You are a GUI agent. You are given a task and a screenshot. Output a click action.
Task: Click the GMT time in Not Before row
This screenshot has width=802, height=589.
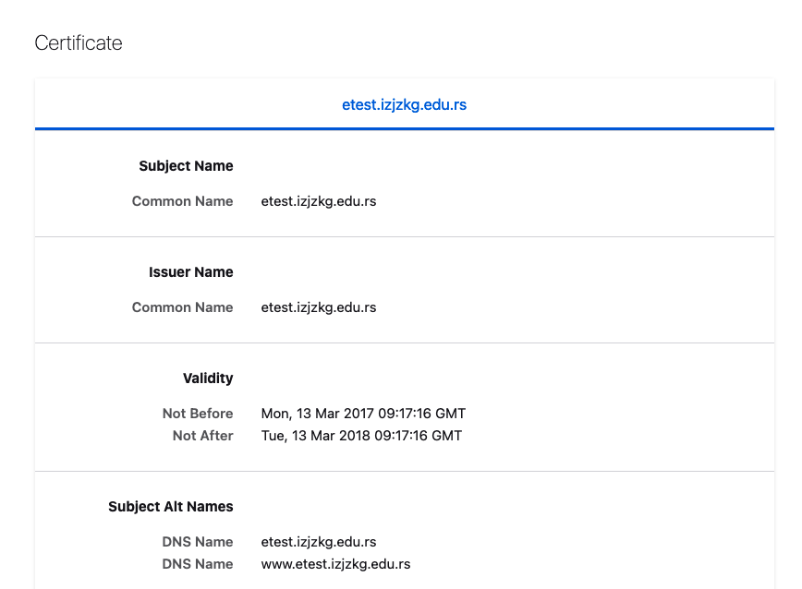pyautogui.click(x=422, y=414)
